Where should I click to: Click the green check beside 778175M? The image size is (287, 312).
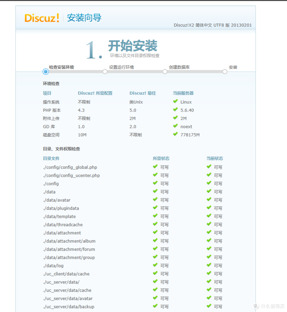[175, 134]
